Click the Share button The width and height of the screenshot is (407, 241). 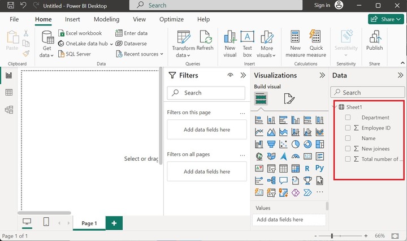point(386,19)
